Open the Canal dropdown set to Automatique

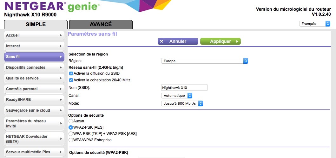[x=177, y=96]
